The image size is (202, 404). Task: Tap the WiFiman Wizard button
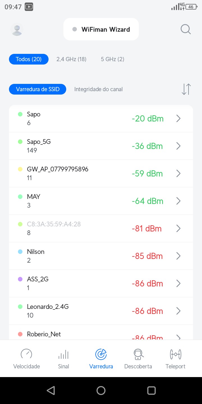point(101,29)
